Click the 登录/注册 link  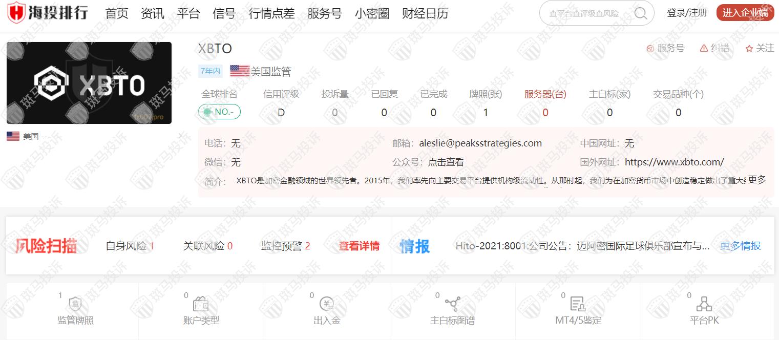tap(687, 13)
